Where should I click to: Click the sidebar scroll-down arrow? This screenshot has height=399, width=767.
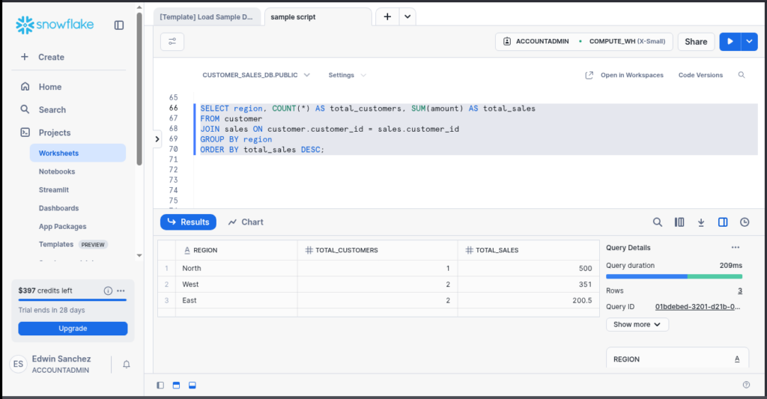[139, 256]
